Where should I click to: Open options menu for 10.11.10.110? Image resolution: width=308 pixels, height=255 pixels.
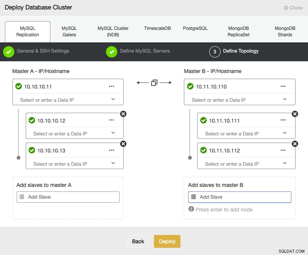pyautogui.click(x=283, y=86)
